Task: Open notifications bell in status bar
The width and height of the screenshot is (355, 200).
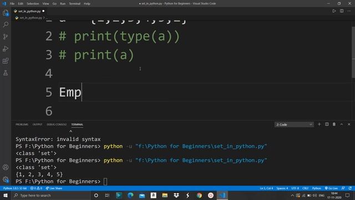Action: pyautogui.click(x=350, y=188)
